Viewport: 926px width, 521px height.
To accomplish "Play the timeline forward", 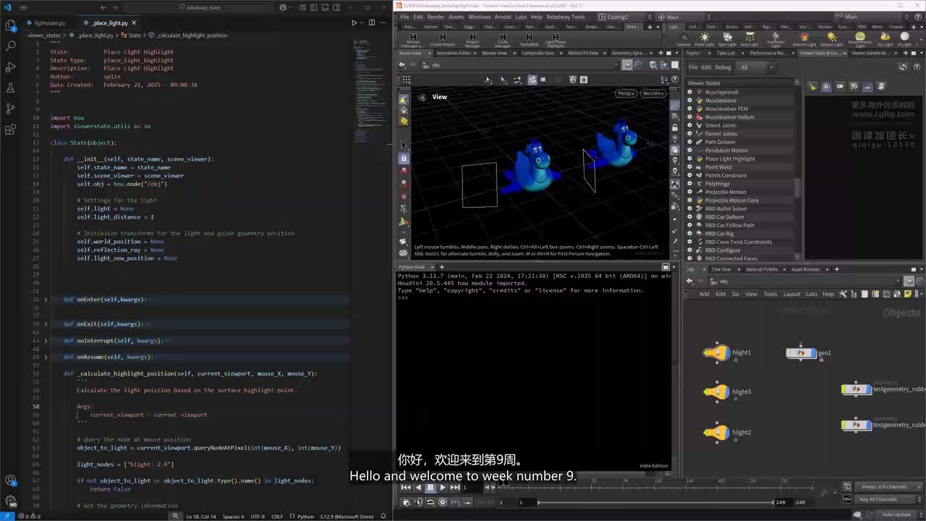I will (x=443, y=488).
